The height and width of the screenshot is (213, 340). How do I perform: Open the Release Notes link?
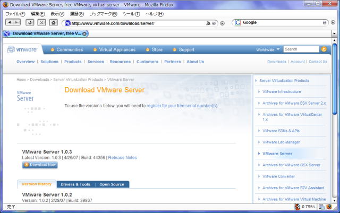click(123, 157)
